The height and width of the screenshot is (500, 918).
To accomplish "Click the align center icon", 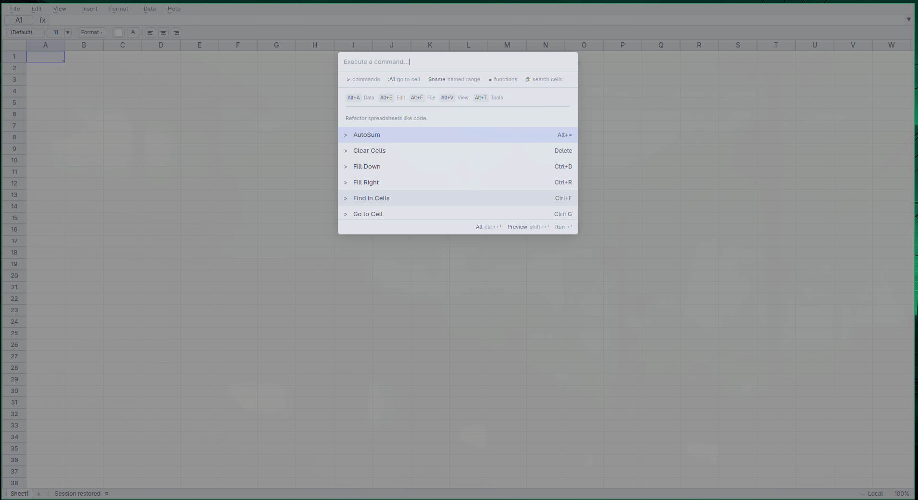I will (163, 33).
